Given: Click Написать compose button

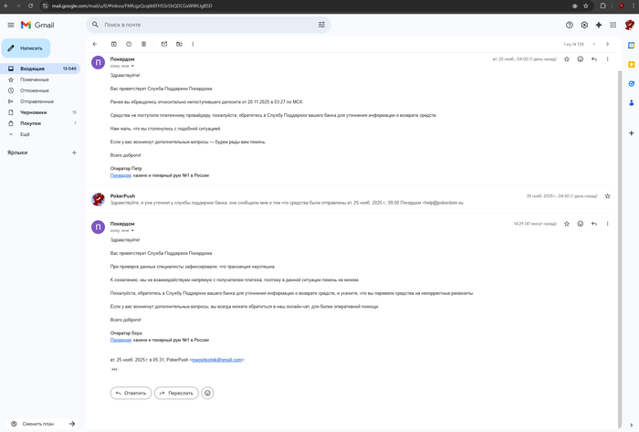Looking at the screenshot, I should (26, 48).
